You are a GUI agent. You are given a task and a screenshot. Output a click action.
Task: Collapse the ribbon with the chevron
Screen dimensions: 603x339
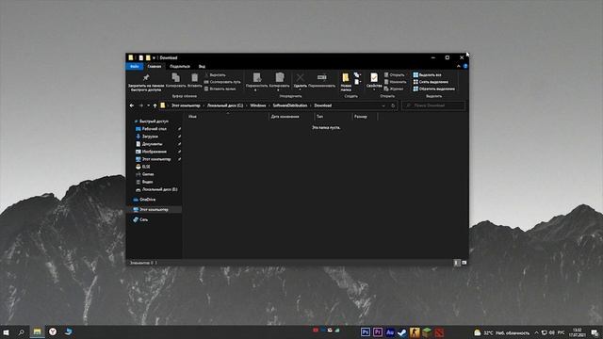coord(459,67)
